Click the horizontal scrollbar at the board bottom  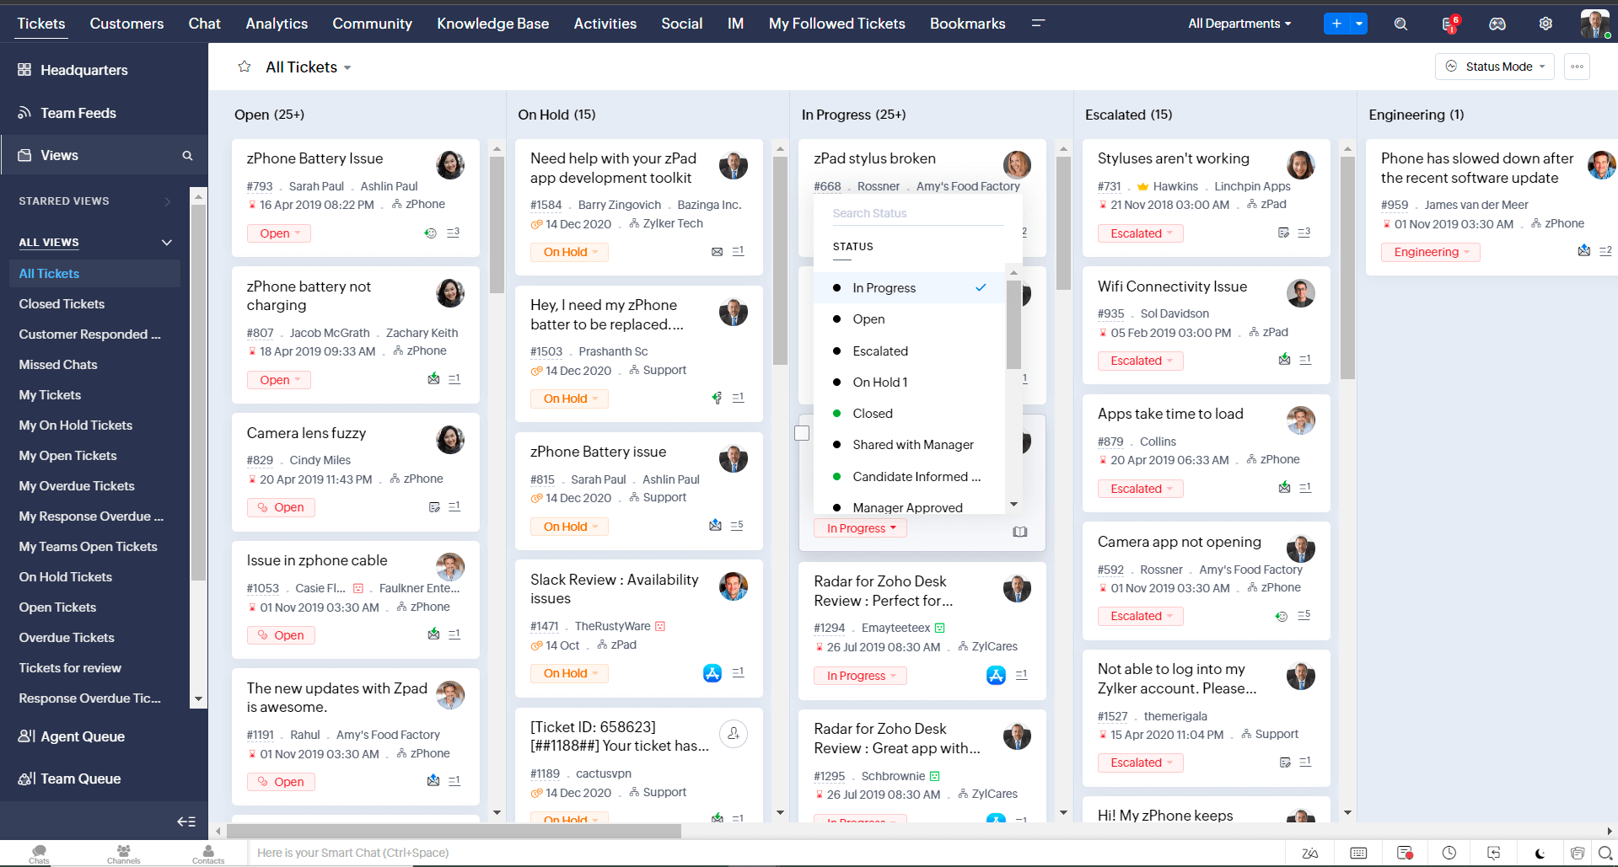tap(454, 832)
